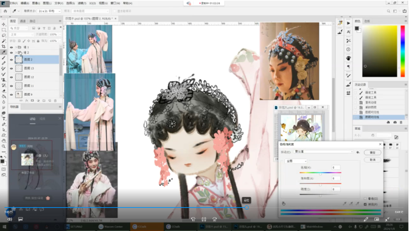409x231 pixels.
Task: Click the preset gear icon in Hue/Saturation dialog
Action: 358,152
